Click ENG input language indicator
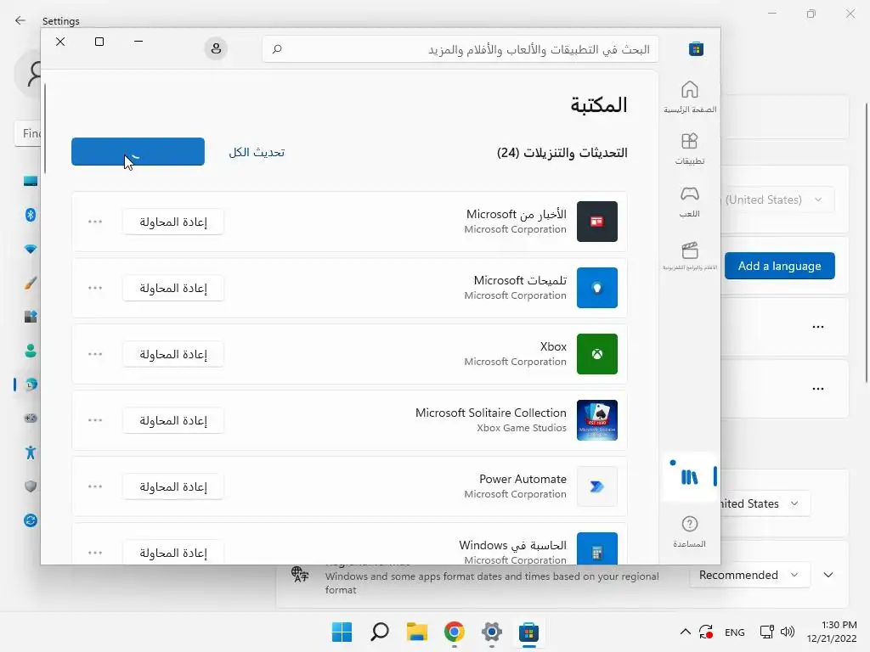 pos(735,632)
